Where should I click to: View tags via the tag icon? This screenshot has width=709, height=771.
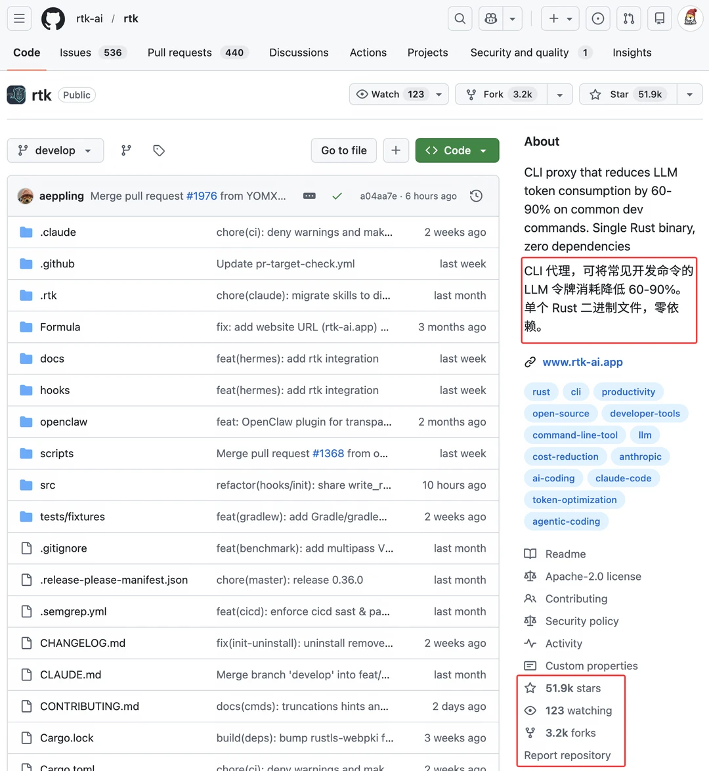coord(159,150)
